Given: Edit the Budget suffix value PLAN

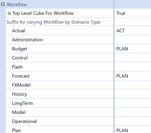Looking at the screenshot, I should tap(133, 49).
